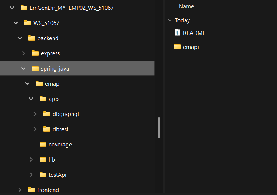This screenshot has height=195, width=277.
Task: Expand the lib folder chevron
Action: pyautogui.click(x=31, y=159)
